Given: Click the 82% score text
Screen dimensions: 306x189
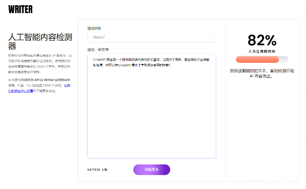Looking at the screenshot, I should (x=262, y=40).
